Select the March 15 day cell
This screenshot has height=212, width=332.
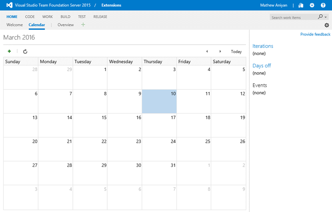(x=90, y=125)
